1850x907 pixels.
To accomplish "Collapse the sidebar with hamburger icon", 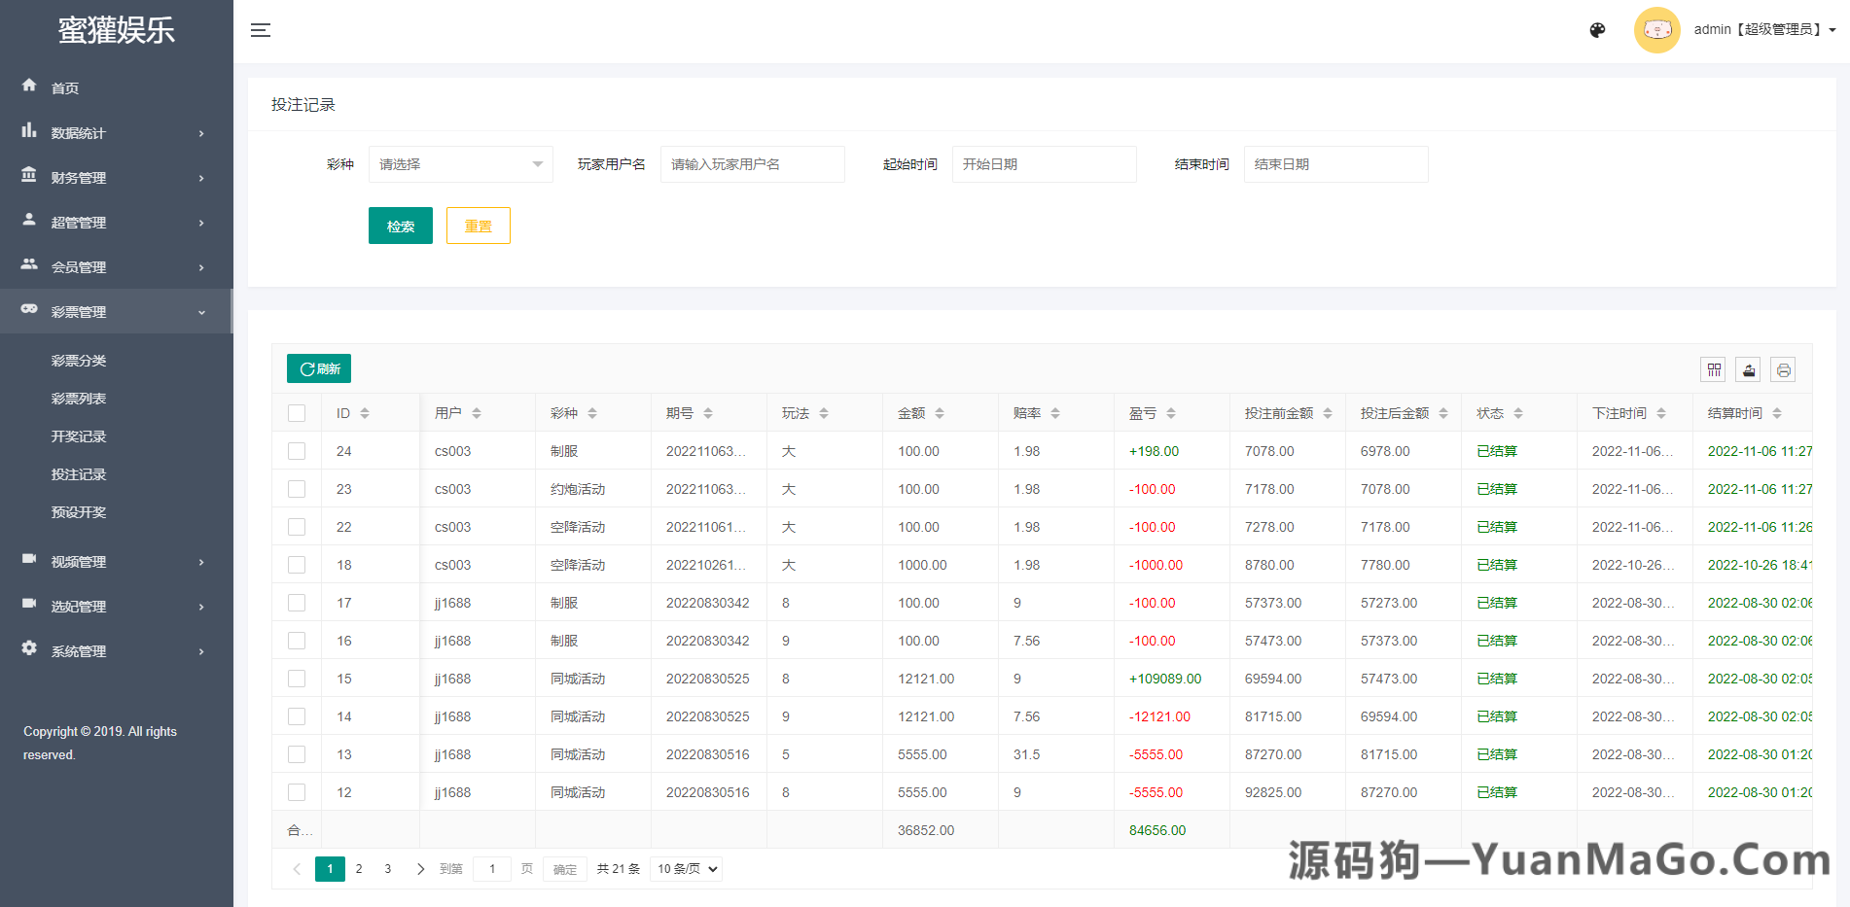I will pyautogui.click(x=261, y=30).
